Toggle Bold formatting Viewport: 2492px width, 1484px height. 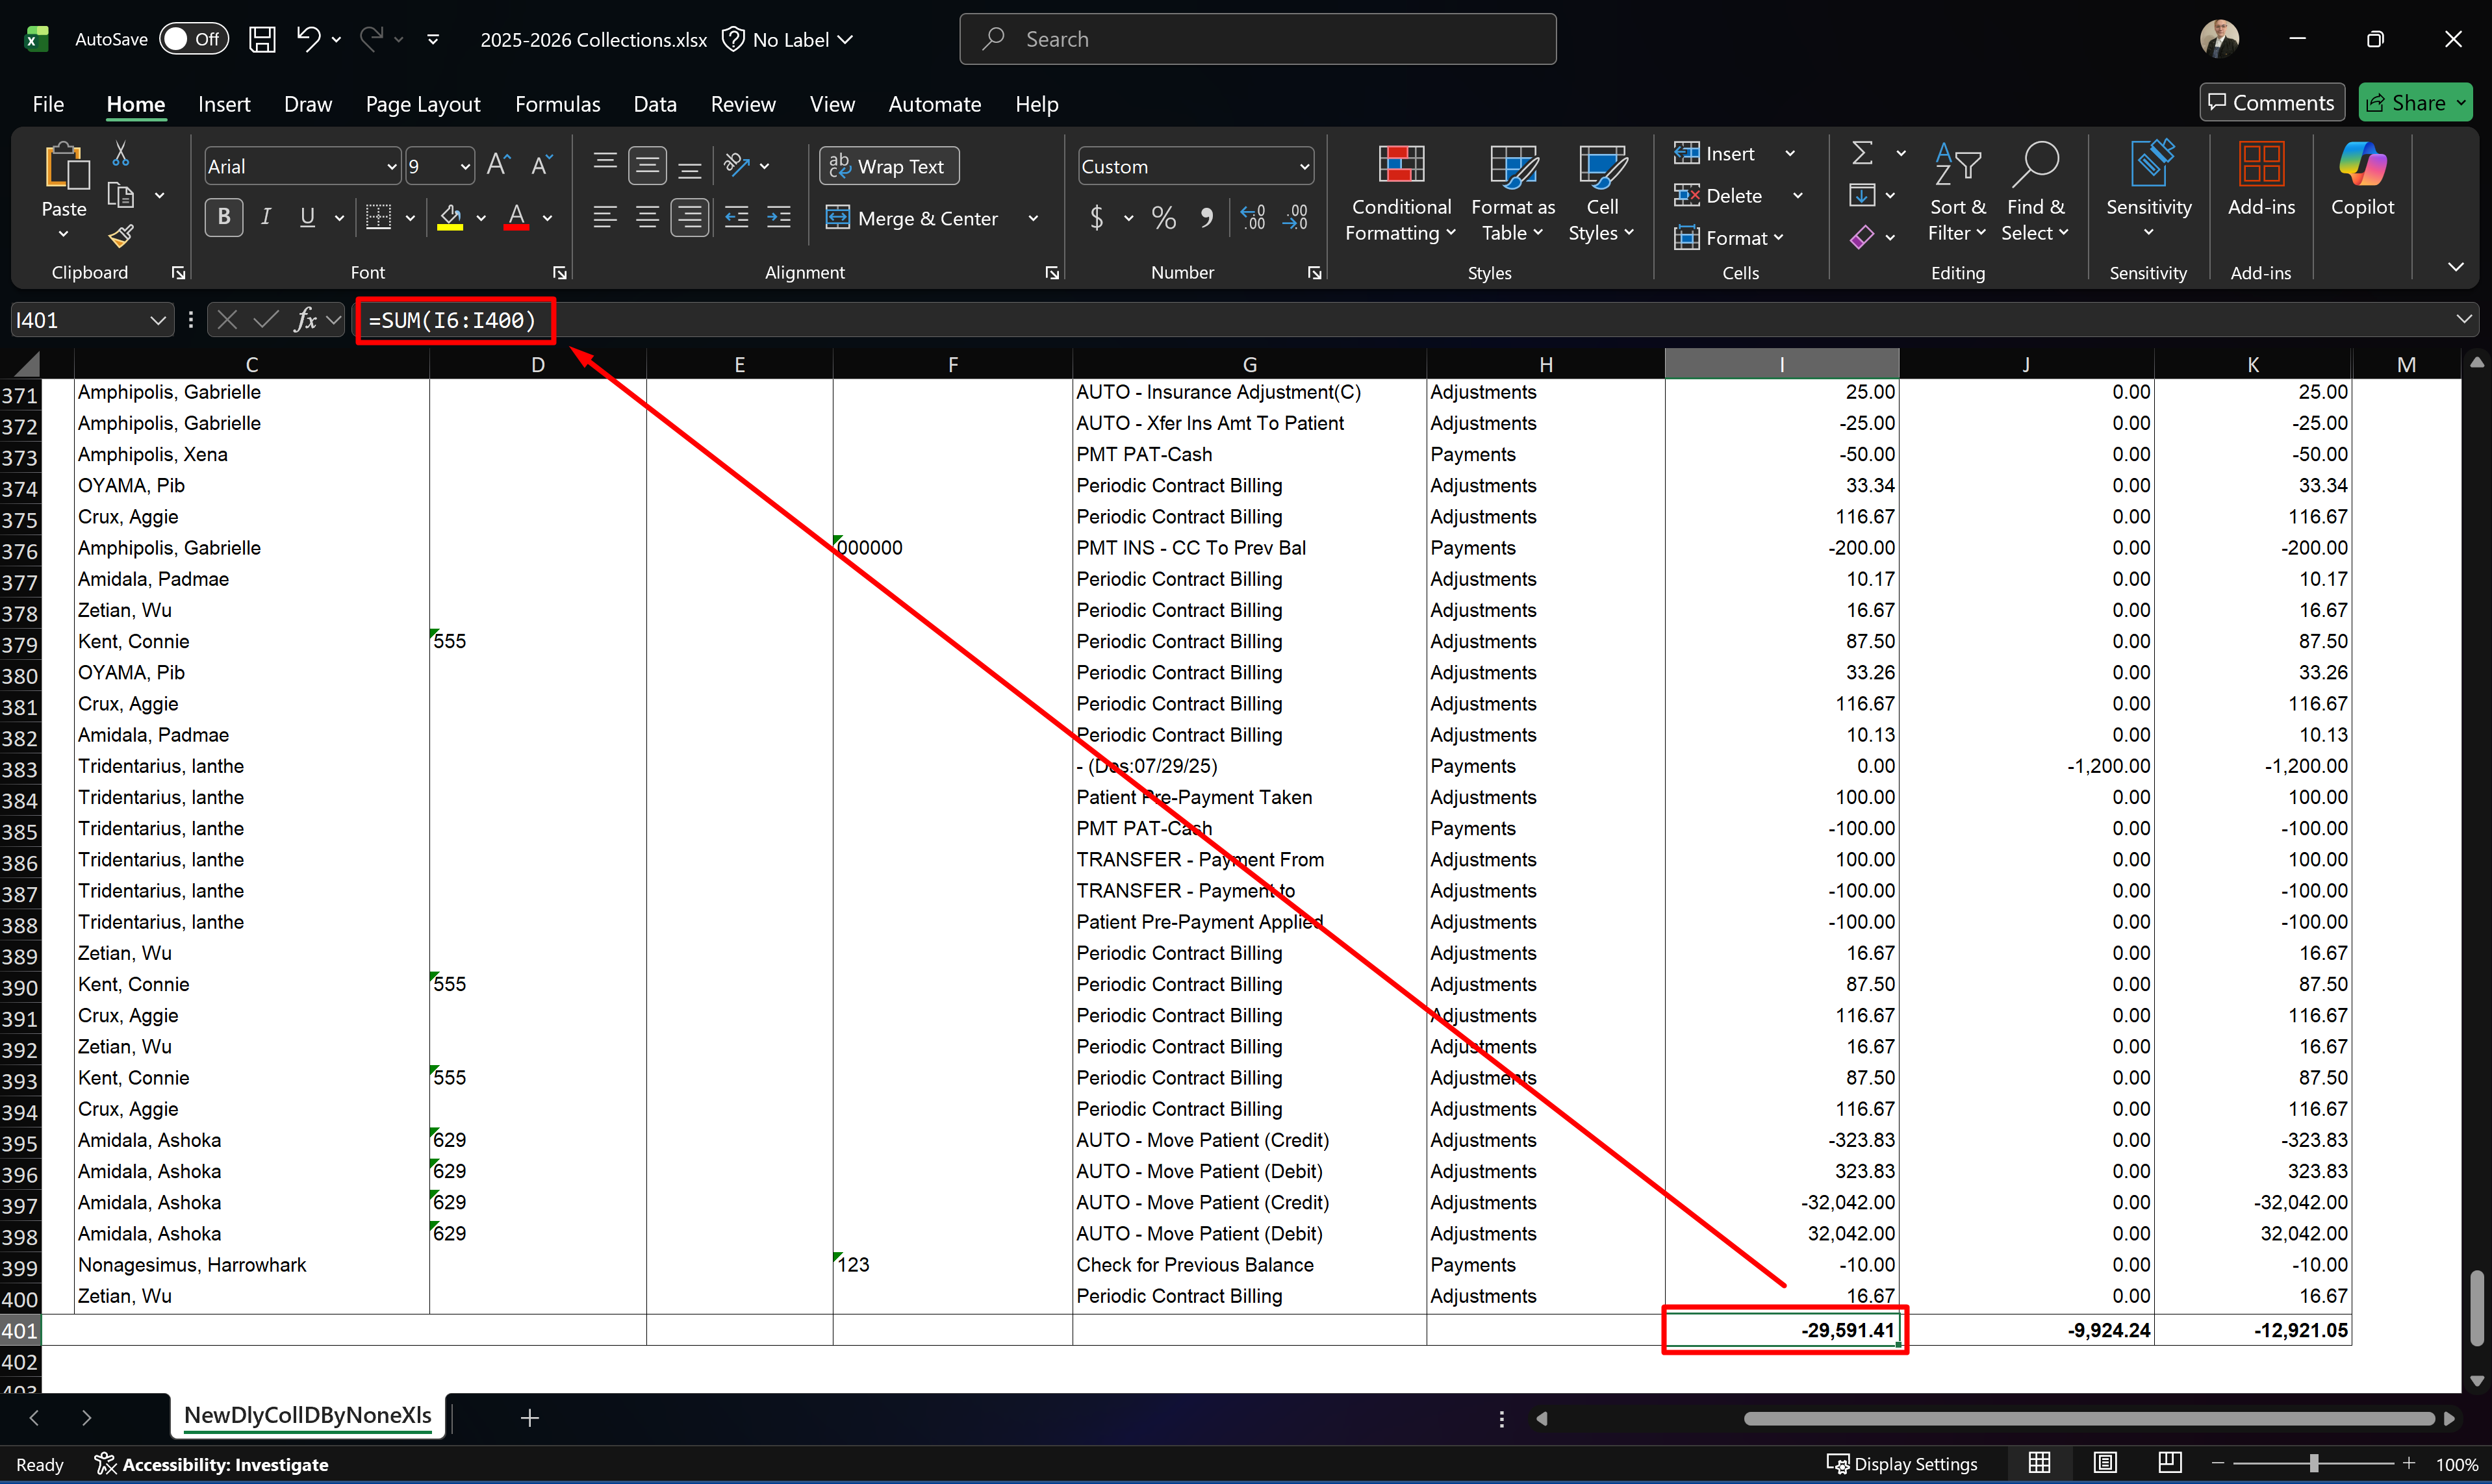click(x=224, y=217)
